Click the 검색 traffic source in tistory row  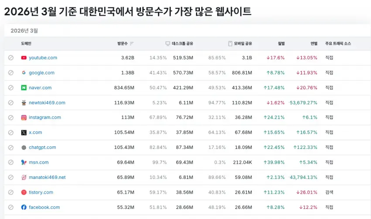click(329, 192)
